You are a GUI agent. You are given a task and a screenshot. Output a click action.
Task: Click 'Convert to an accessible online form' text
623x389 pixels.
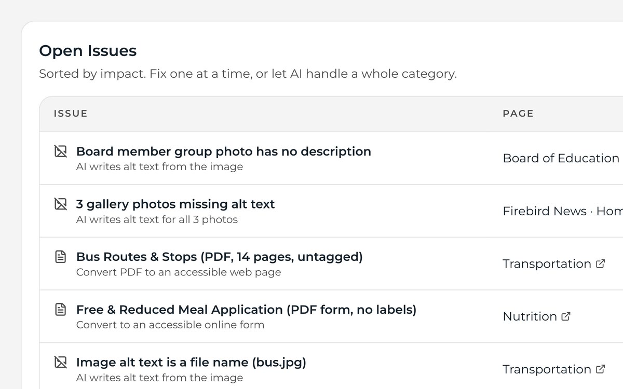tap(170, 325)
